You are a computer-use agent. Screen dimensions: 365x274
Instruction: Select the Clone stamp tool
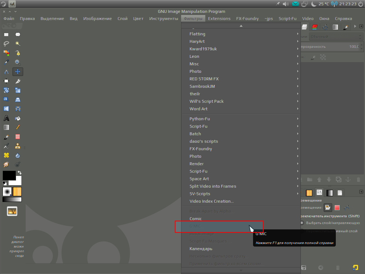[x=18, y=146]
